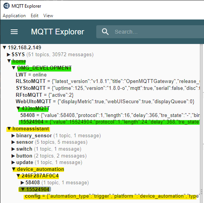Expand the binary_sensor topic arrow

click(x=13, y=136)
